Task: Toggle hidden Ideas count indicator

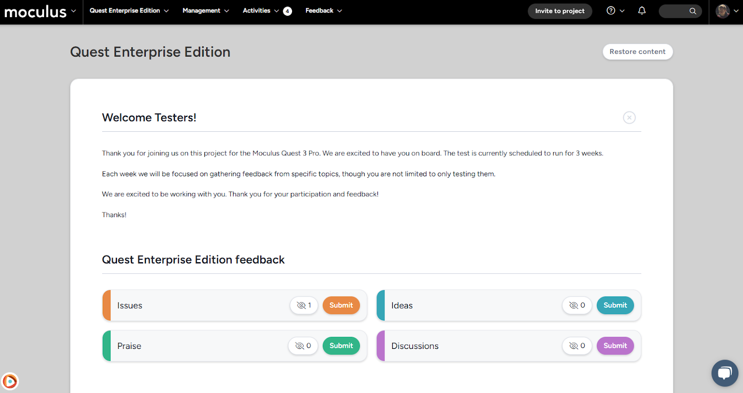Action: click(577, 305)
